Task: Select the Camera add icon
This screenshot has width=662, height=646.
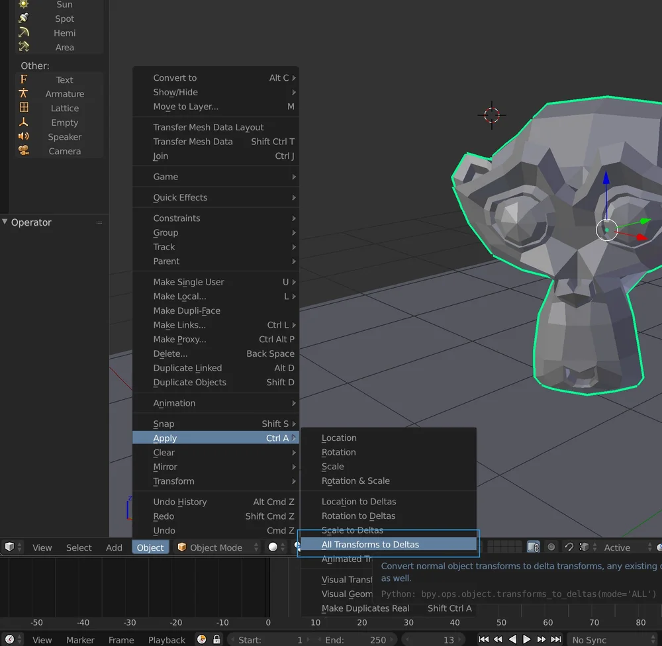Action: tap(23, 151)
